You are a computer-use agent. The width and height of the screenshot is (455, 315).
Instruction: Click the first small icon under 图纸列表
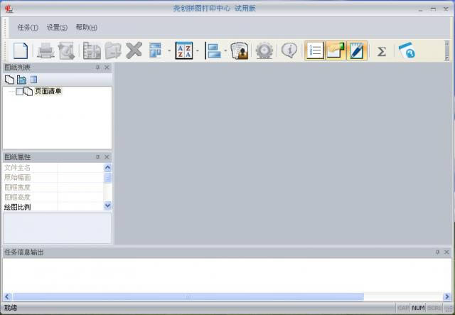tap(9, 80)
